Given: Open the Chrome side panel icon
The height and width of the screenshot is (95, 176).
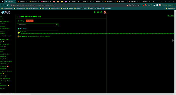Looking at the screenshot, I should click(157, 5).
